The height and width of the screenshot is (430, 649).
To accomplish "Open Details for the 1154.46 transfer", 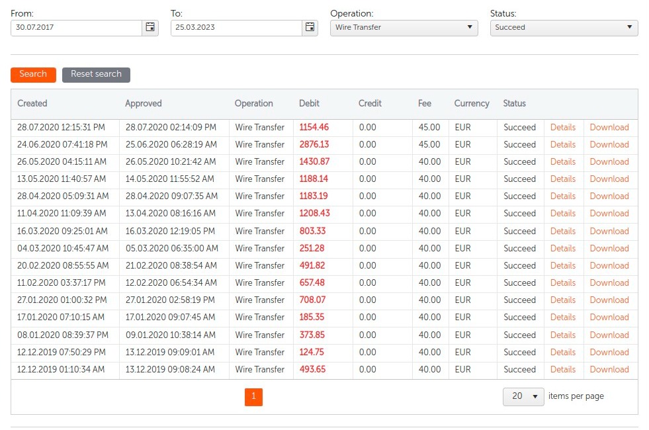I will 562,128.
